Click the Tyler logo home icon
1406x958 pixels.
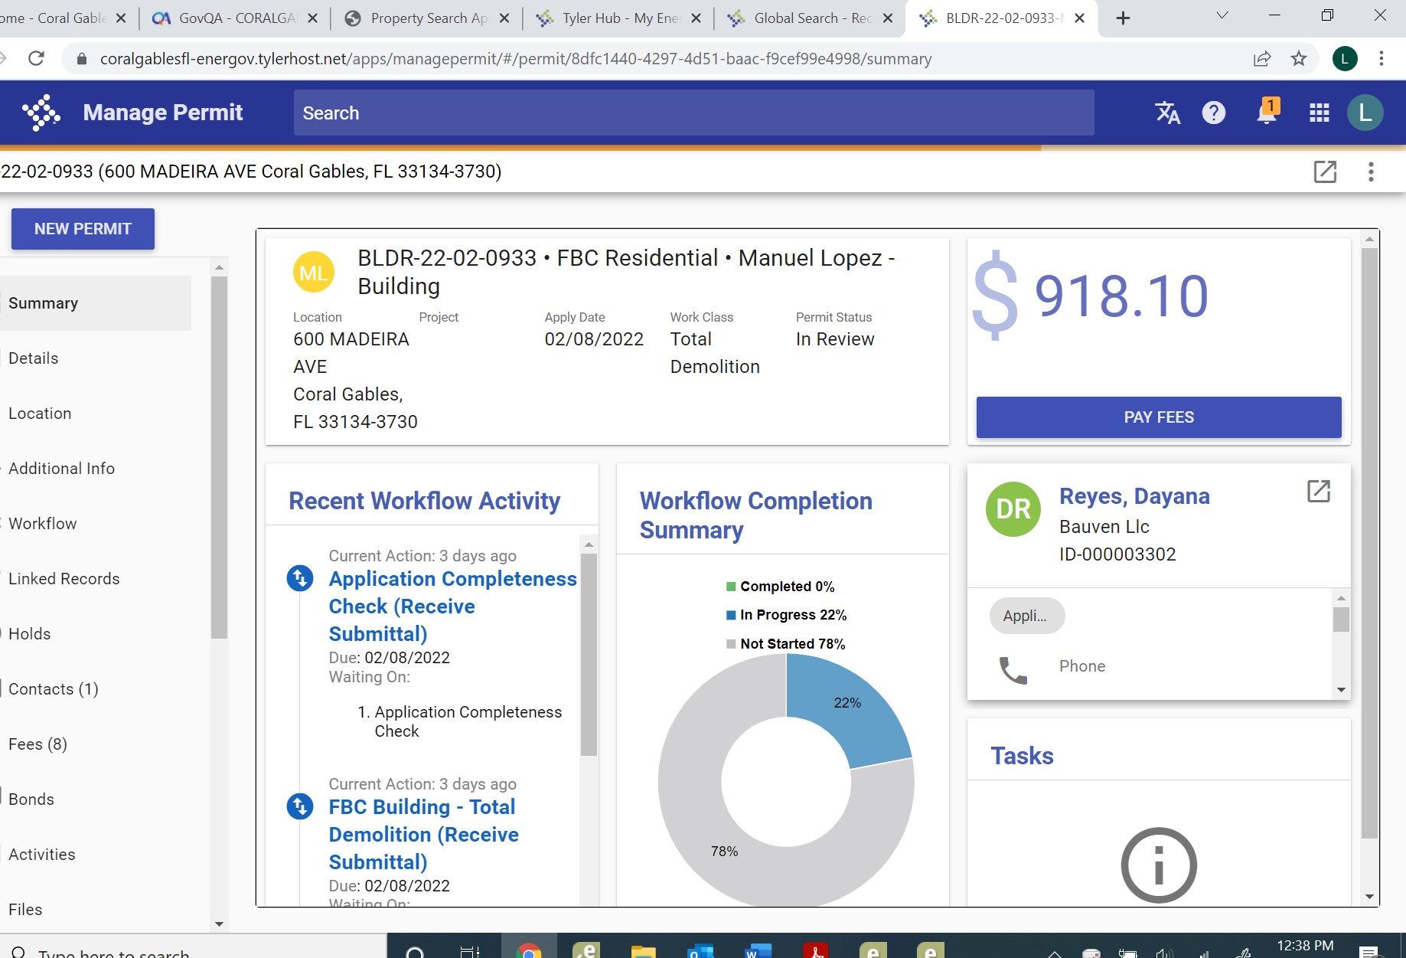click(41, 113)
